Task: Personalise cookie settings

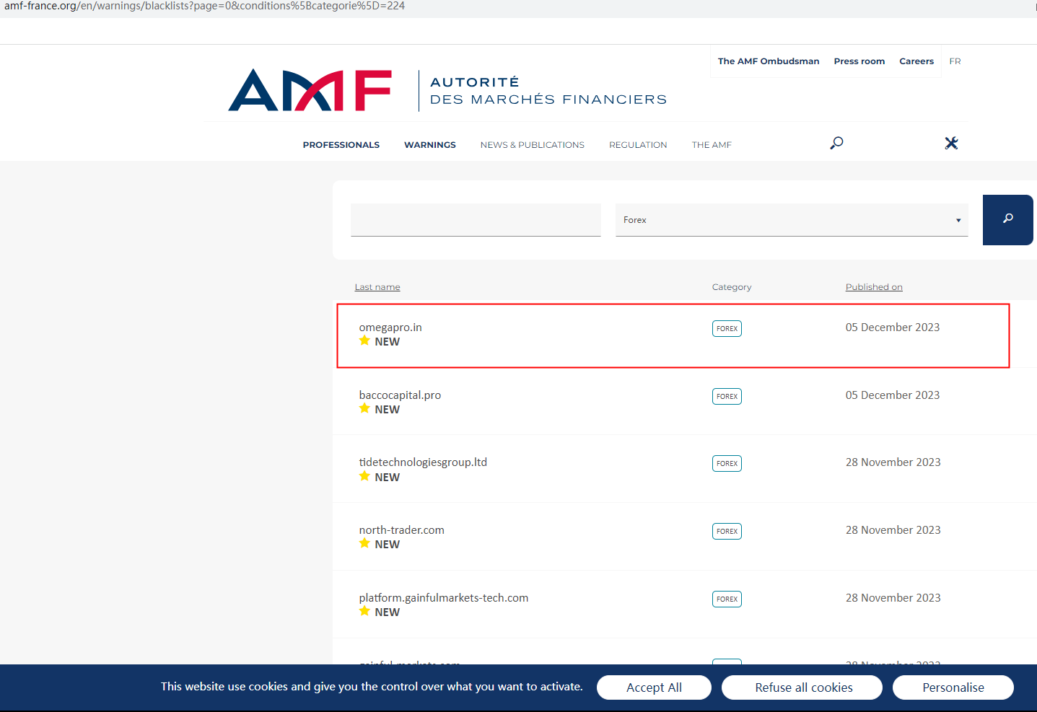Action: coord(953,687)
